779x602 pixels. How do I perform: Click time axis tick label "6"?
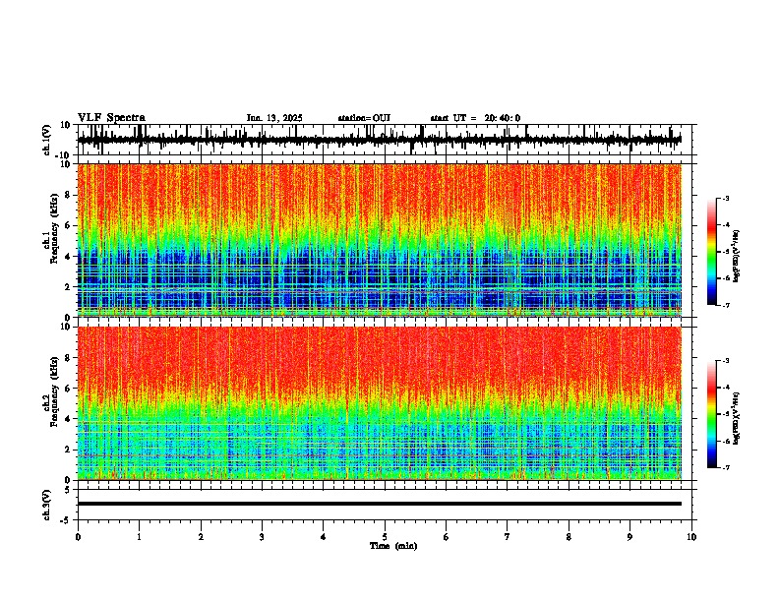click(447, 537)
